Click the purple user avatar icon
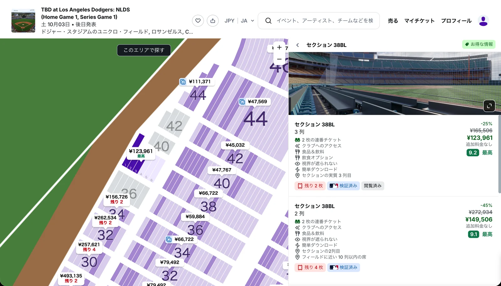Image resolution: width=501 pixels, height=286 pixels. [x=483, y=21]
